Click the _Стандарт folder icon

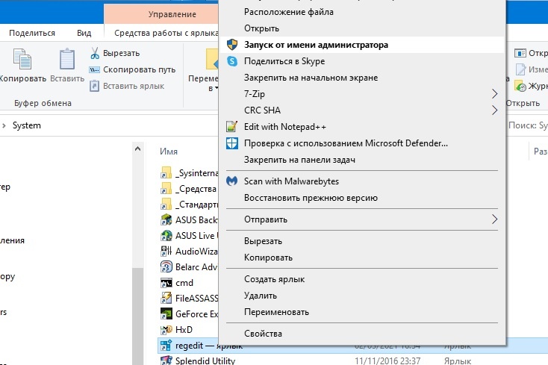pyautogui.click(x=166, y=205)
